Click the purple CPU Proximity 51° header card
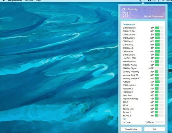172x133 pixels. 143,13
